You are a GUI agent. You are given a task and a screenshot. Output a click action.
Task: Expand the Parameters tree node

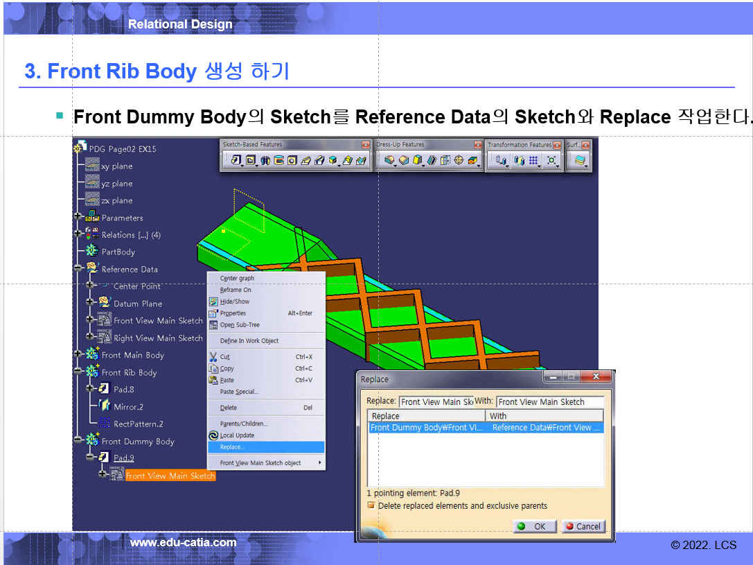pyautogui.click(x=78, y=218)
